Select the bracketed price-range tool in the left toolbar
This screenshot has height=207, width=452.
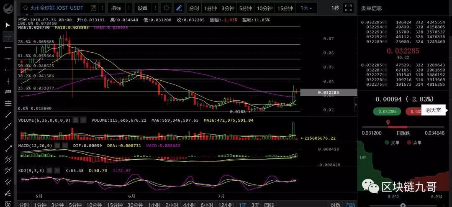(x=8, y=92)
